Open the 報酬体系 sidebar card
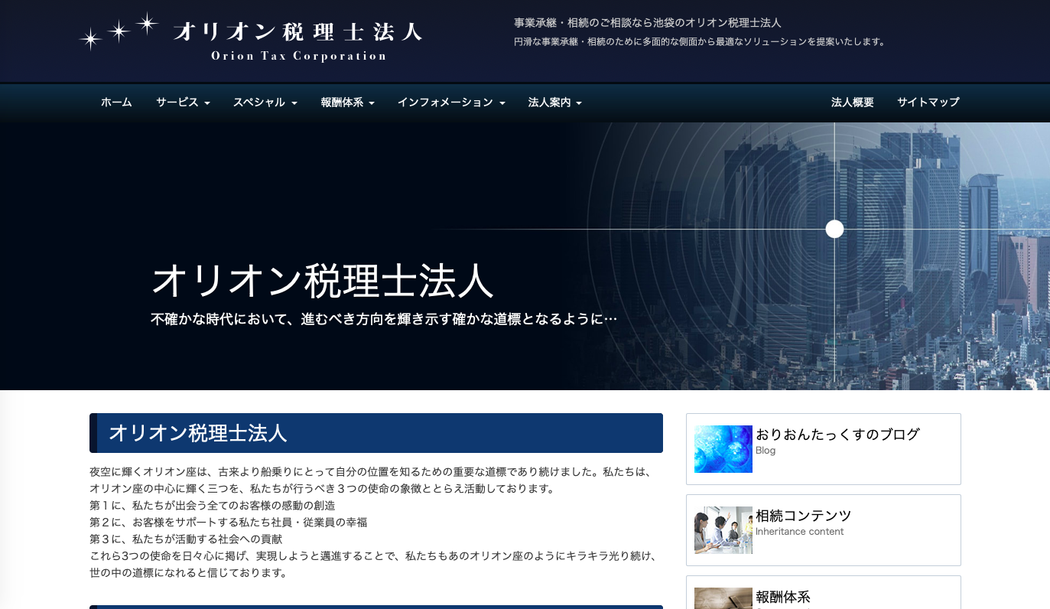The width and height of the screenshot is (1050, 609). (x=824, y=593)
